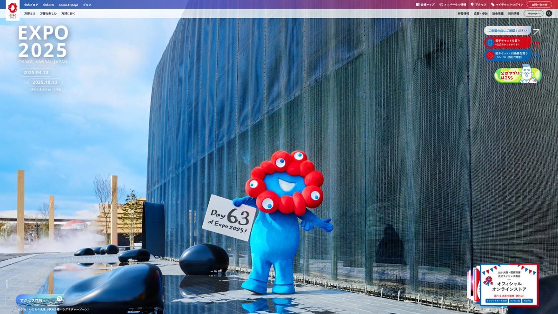The width and height of the screenshot is (558, 314).
Task: Open the 公式ブログ menu item
Action: [x=31, y=5]
